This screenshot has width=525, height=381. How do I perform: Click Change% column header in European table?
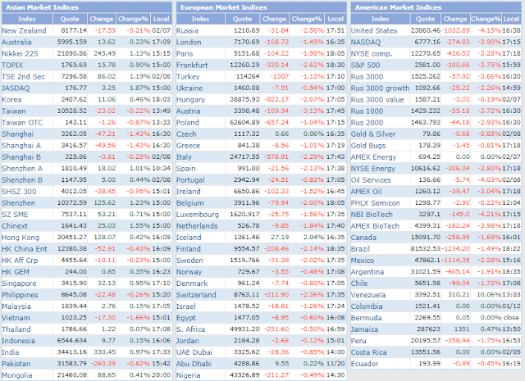pyautogui.click(x=307, y=19)
